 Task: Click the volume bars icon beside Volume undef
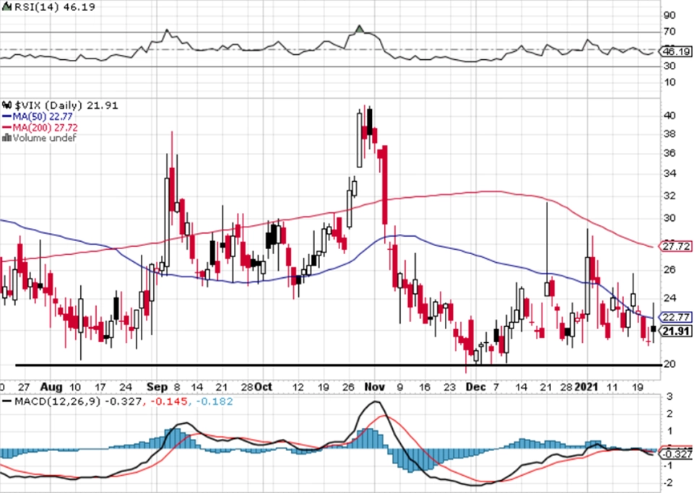point(6,138)
